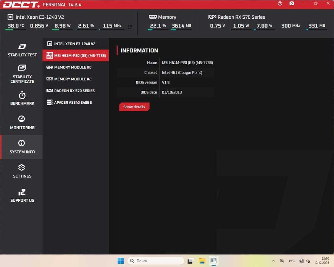Open the Settings gear section

(x=22, y=171)
